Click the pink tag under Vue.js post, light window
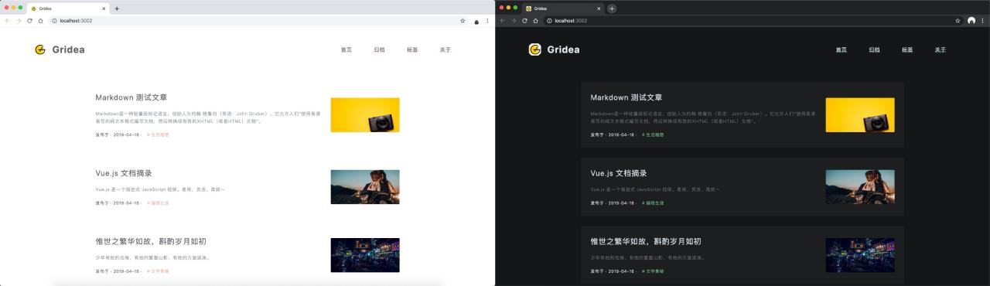990x286 pixels. coord(158,203)
